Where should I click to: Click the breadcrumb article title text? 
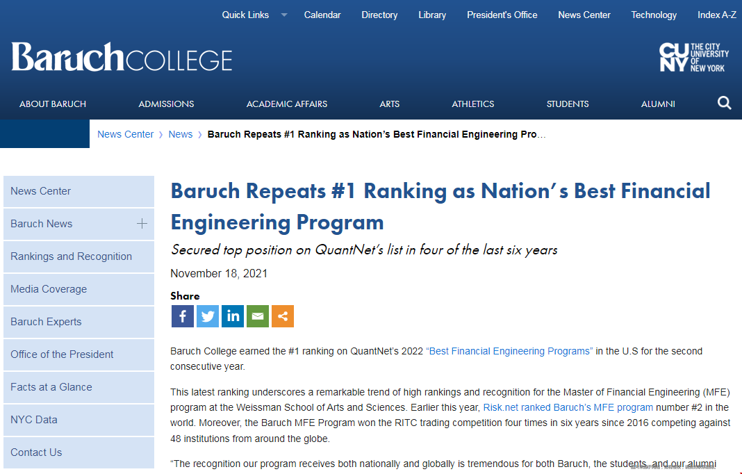click(x=377, y=134)
